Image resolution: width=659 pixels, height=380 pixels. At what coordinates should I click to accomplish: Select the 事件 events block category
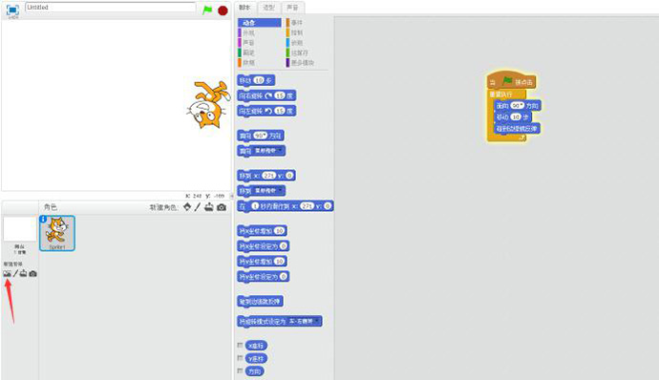pyautogui.click(x=296, y=22)
